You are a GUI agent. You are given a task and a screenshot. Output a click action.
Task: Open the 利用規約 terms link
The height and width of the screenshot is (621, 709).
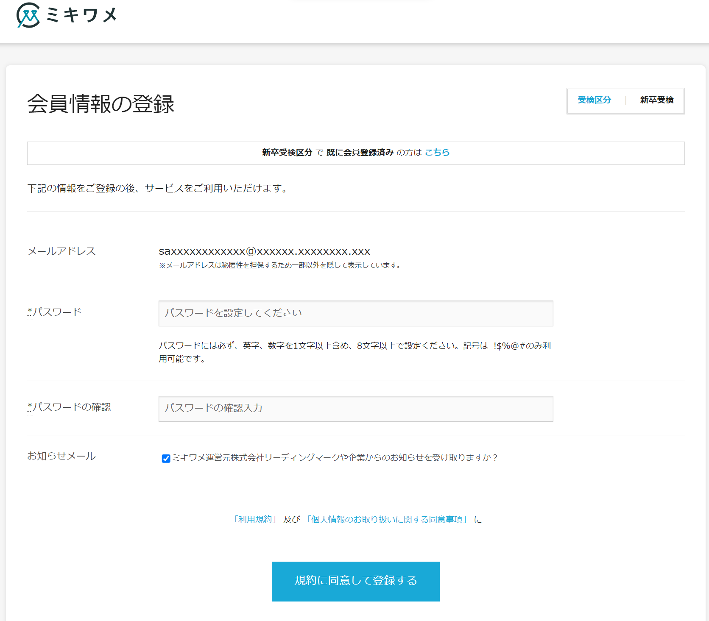[x=255, y=520]
